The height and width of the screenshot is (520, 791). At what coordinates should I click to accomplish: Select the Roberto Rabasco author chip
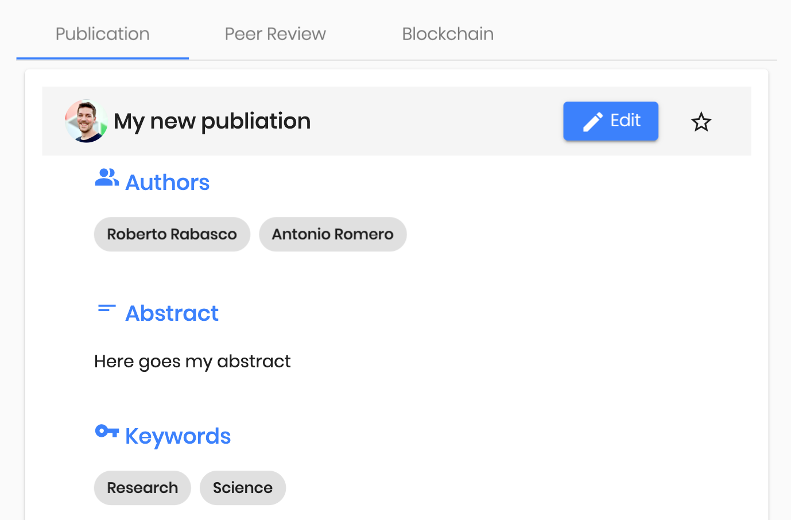click(x=172, y=234)
